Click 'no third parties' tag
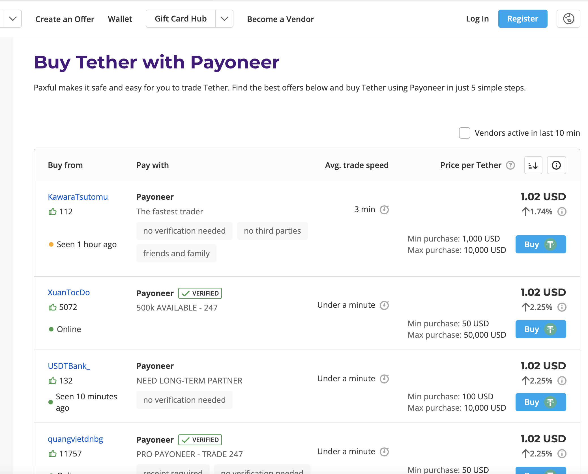The width and height of the screenshot is (588, 474). (272, 231)
